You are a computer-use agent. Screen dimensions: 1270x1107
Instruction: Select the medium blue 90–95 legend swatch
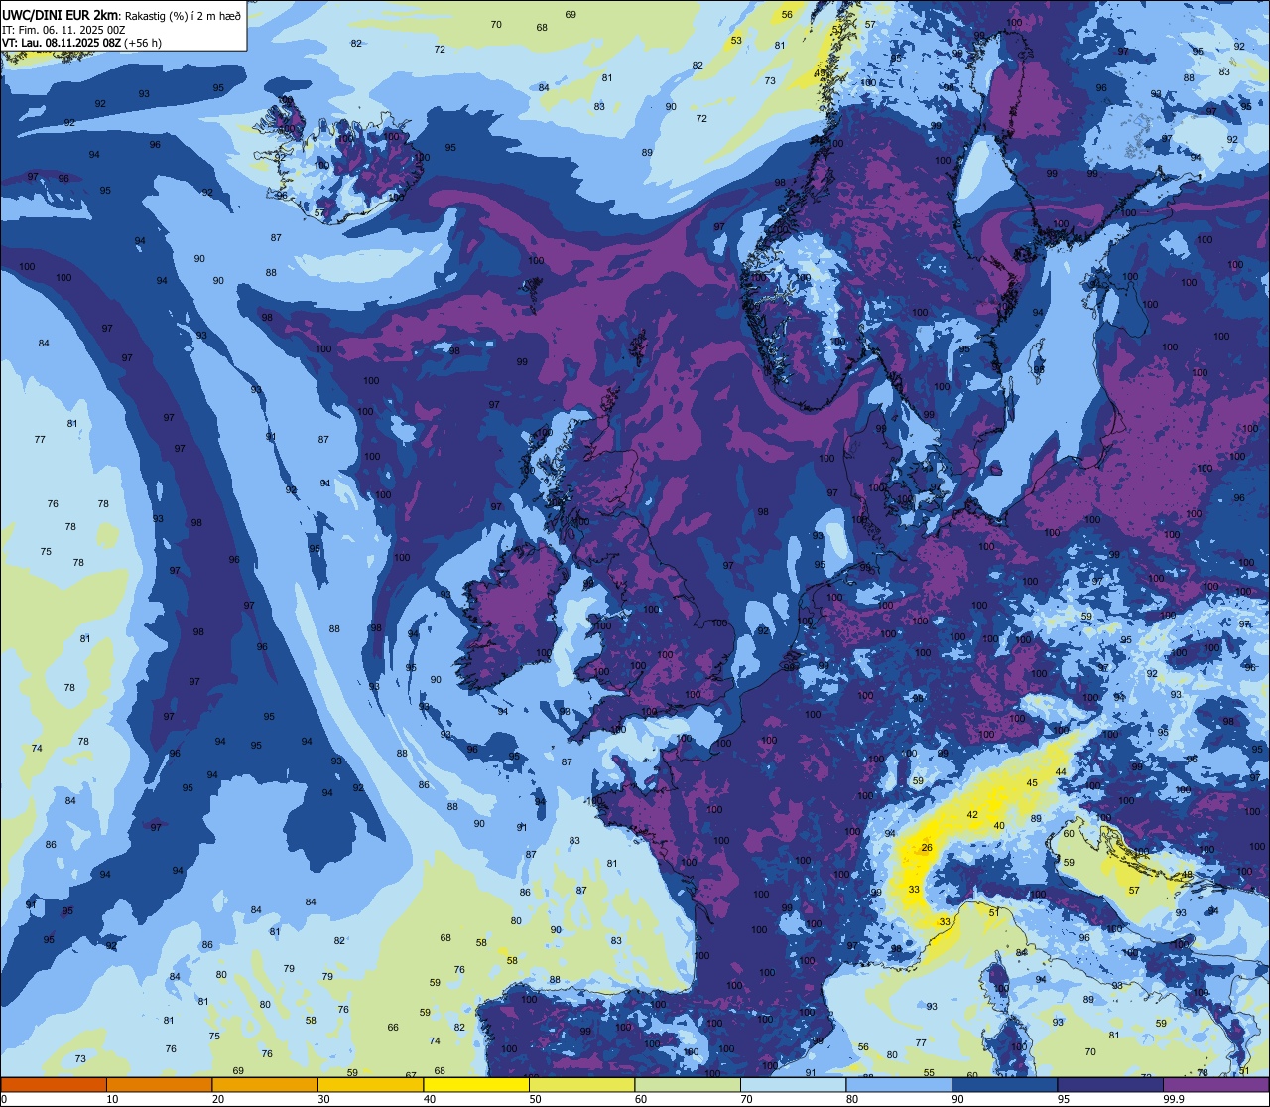pyautogui.click(x=1004, y=1084)
